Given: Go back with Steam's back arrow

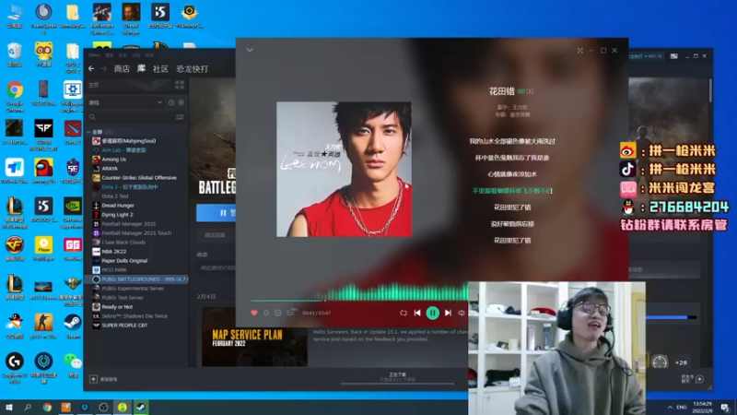Looking at the screenshot, I should coord(91,68).
